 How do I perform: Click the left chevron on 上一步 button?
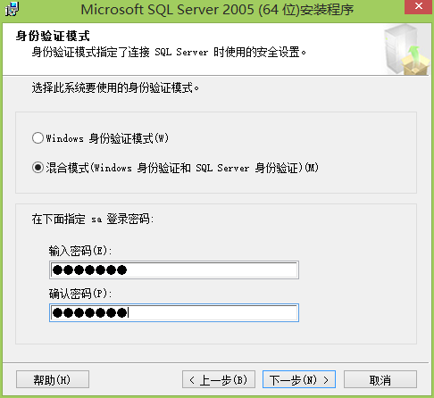(x=192, y=380)
